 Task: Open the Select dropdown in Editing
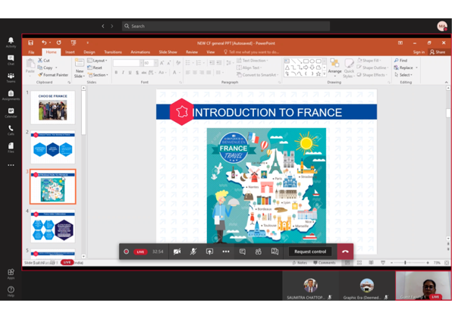403,75
